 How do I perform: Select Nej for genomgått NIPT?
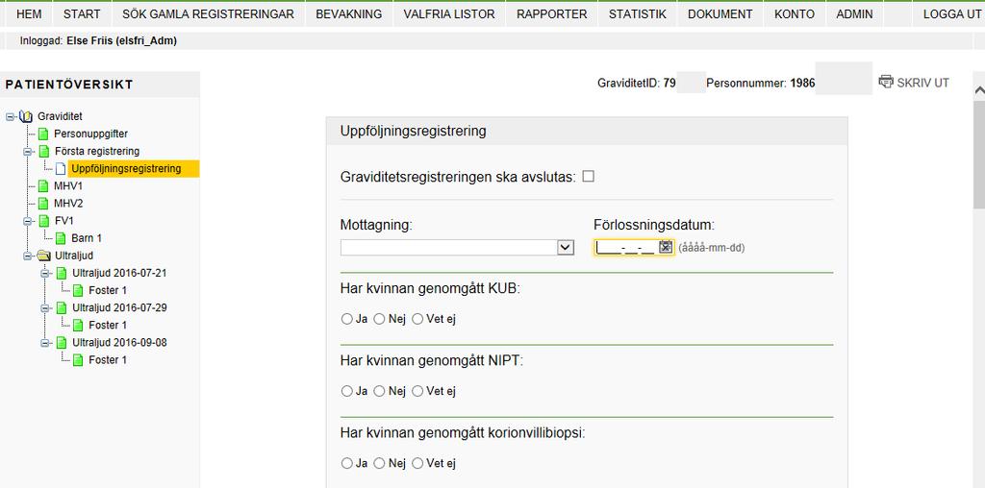(x=379, y=391)
